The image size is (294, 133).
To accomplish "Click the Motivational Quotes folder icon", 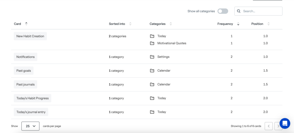I will [152, 43].
